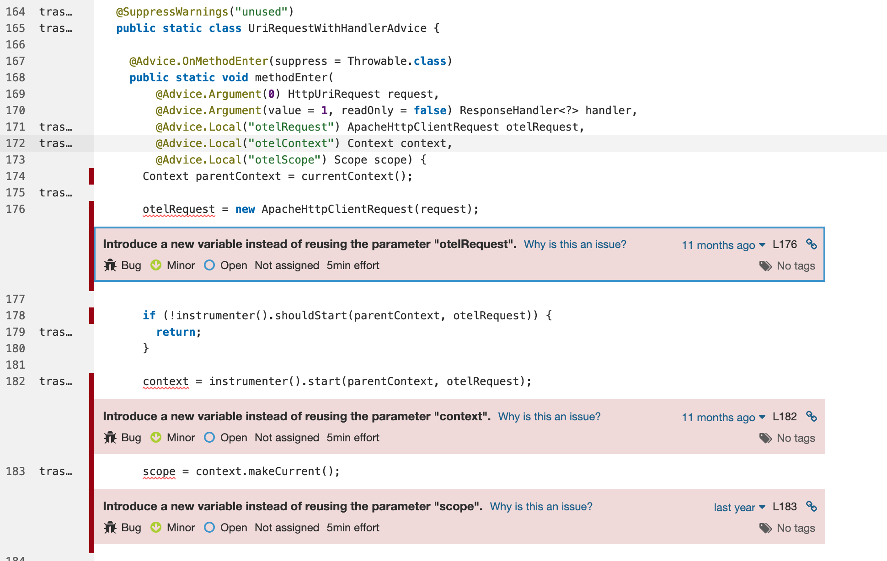Click red issue marker beside line 174
The width and height of the screenshot is (887, 561).
pyautogui.click(x=91, y=176)
